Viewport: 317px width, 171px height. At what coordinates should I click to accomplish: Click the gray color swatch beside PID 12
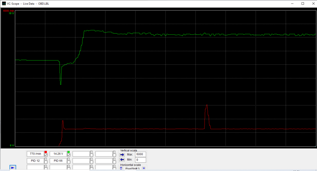tap(46, 159)
